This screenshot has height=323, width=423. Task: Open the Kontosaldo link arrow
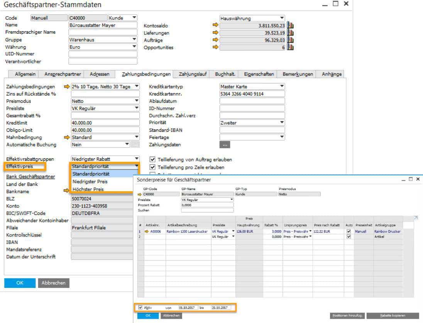(x=215, y=25)
